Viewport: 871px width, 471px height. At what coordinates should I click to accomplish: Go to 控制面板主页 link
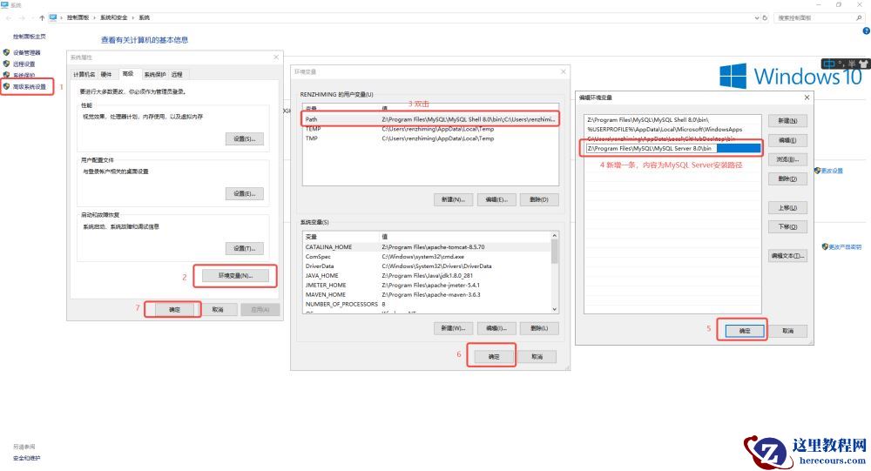click(30, 37)
